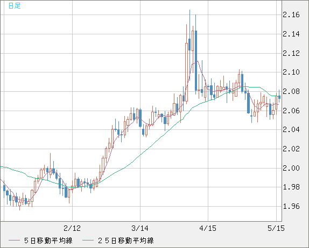Click the 1.98 price axis label
Image resolution: width=309 pixels, height=248 pixels.
point(291,187)
